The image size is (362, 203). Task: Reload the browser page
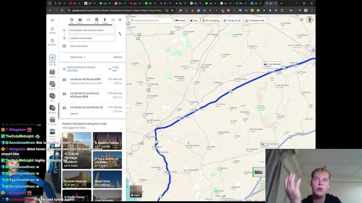[x=63, y=10]
